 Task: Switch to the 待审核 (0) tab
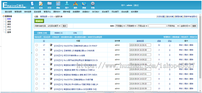[x=58, y=33]
